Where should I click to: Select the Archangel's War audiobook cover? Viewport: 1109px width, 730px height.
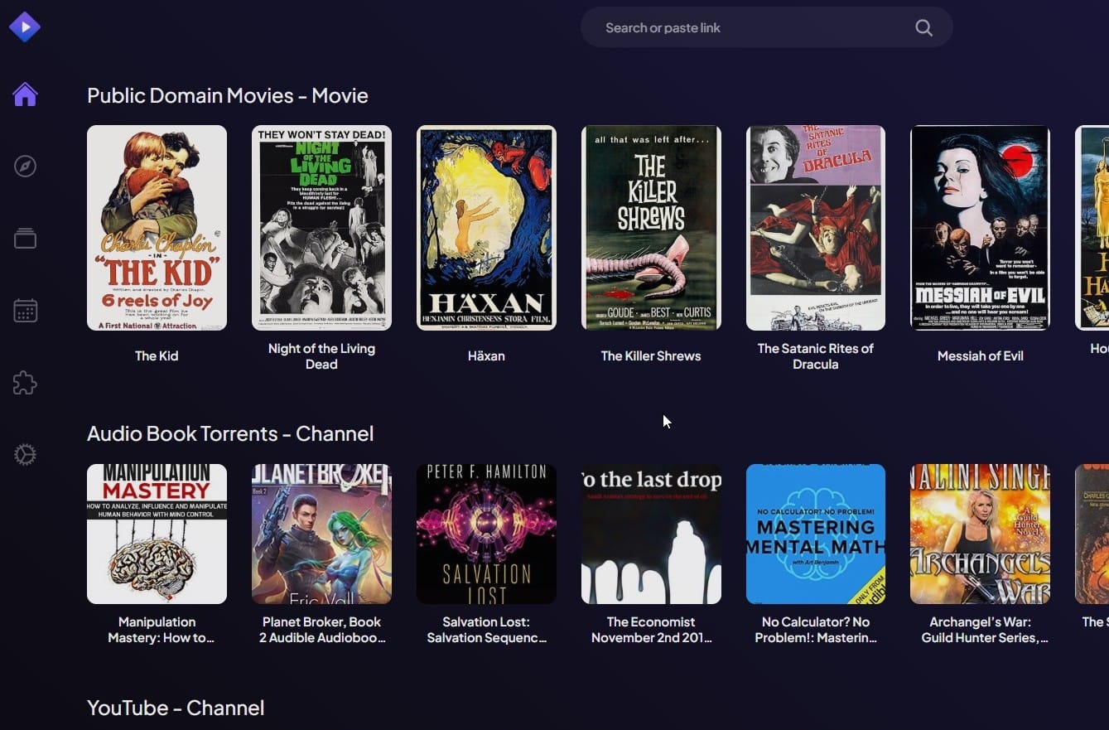pyautogui.click(x=980, y=534)
